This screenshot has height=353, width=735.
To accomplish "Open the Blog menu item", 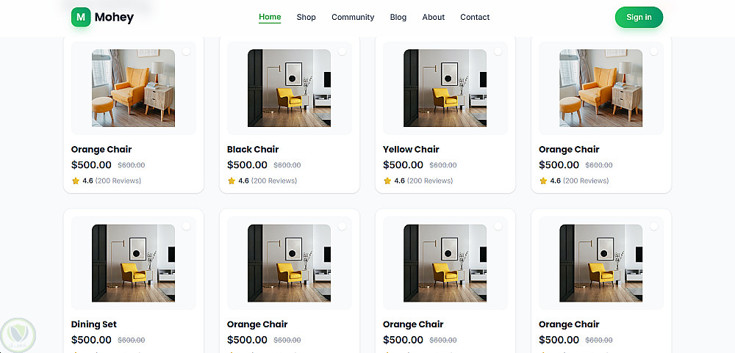I will click(398, 17).
